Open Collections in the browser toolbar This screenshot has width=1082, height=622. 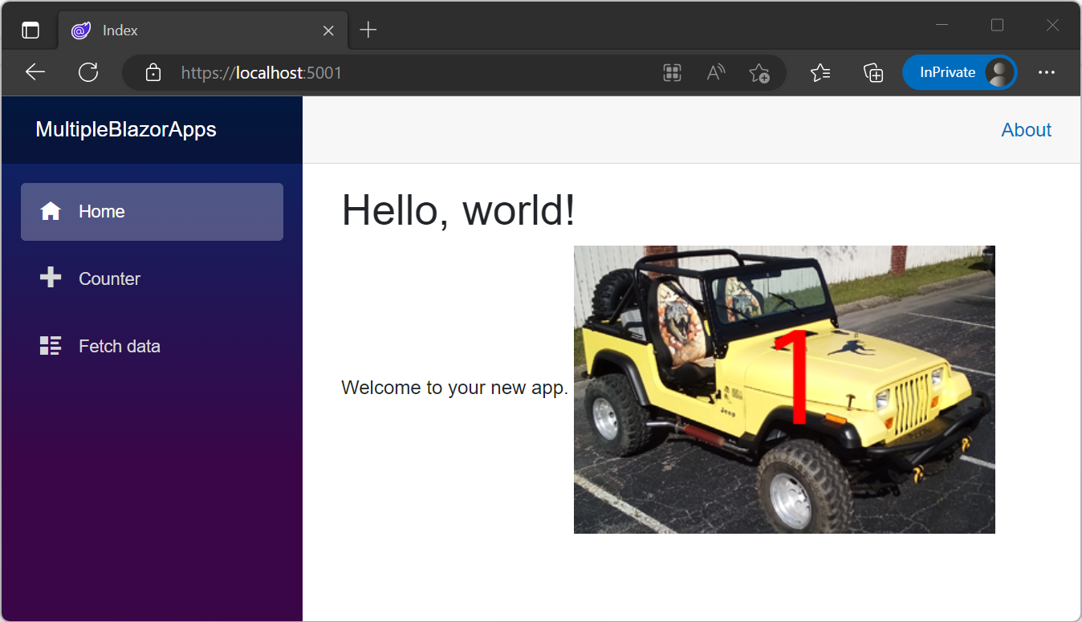point(873,72)
